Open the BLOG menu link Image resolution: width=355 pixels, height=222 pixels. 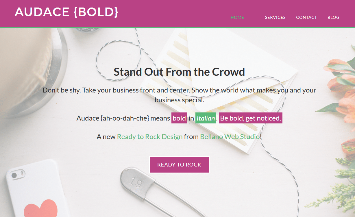[333, 17]
